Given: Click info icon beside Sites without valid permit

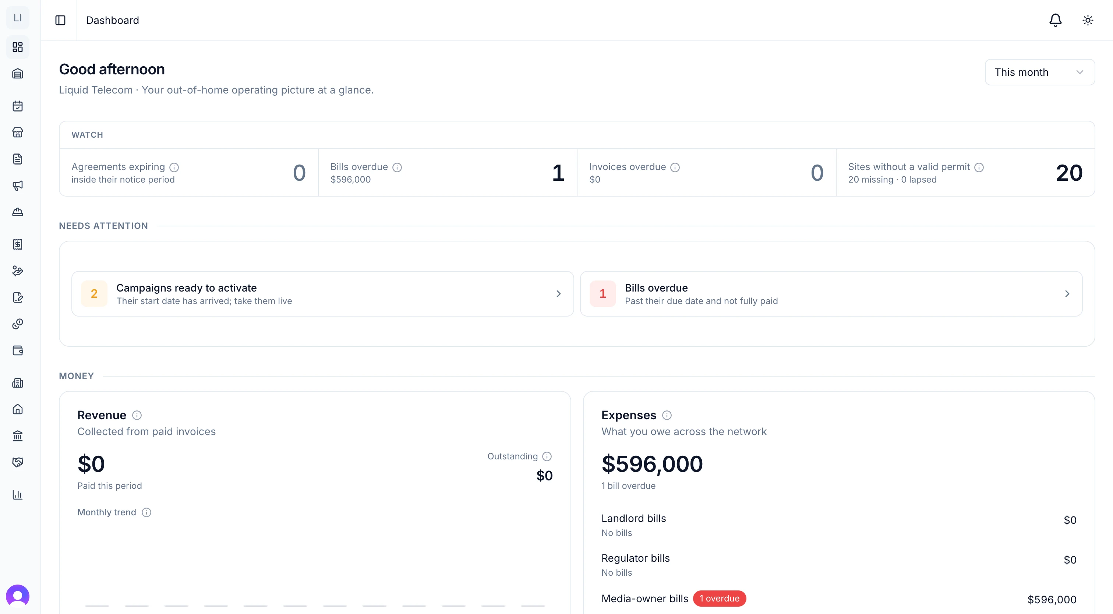Looking at the screenshot, I should pos(979,167).
